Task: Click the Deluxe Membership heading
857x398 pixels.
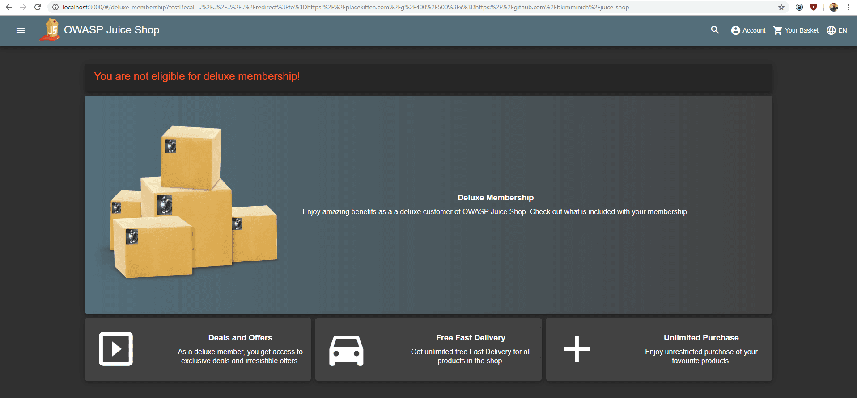Action: pyautogui.click(x=496, y=198)
